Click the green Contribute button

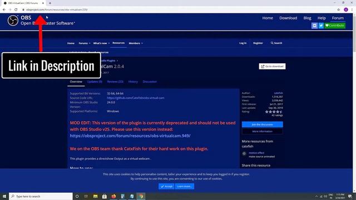[335, 26]
